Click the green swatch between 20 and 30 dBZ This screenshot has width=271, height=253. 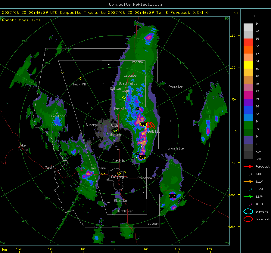pyautogui.click(x=248, y=125)
